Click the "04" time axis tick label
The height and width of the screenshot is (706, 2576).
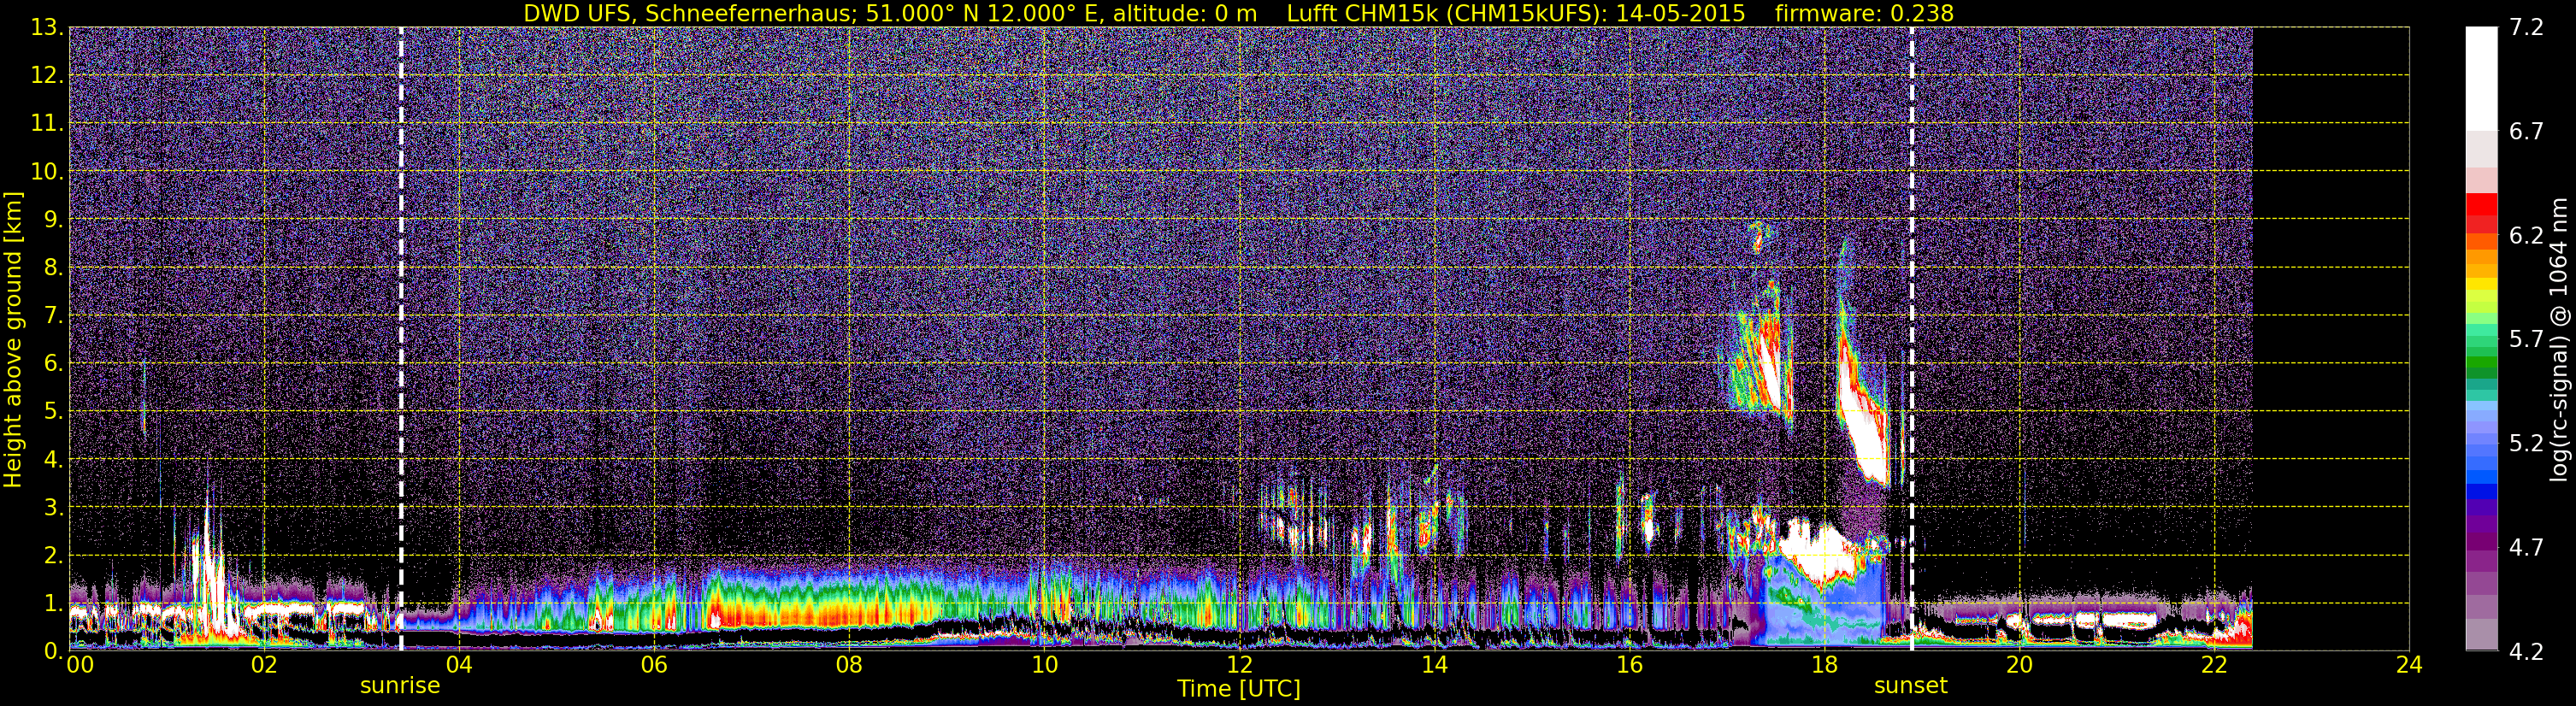pyautogui.click(x=458, y=665)
